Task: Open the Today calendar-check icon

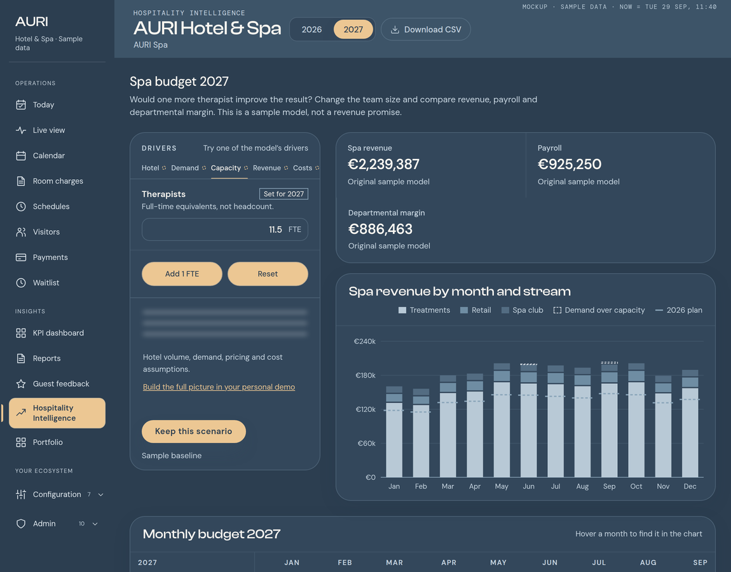Action: 21,105
